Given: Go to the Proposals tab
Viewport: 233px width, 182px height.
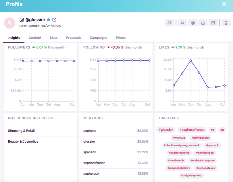Looking at the screenshot, I should [x=74, y=38].
